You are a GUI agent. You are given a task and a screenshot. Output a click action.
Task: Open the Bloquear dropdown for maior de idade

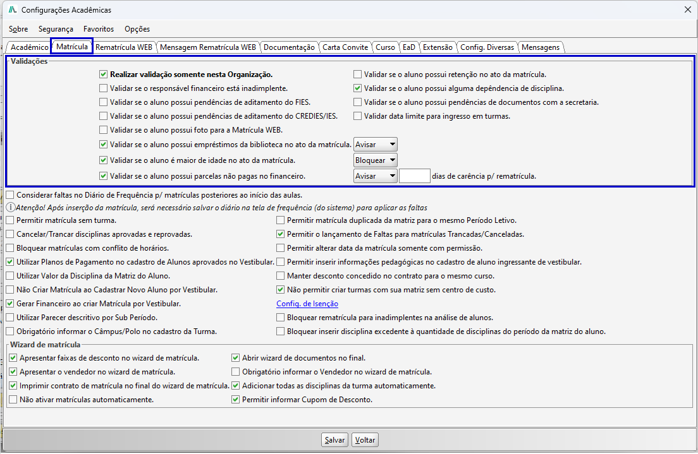point(376,160)
